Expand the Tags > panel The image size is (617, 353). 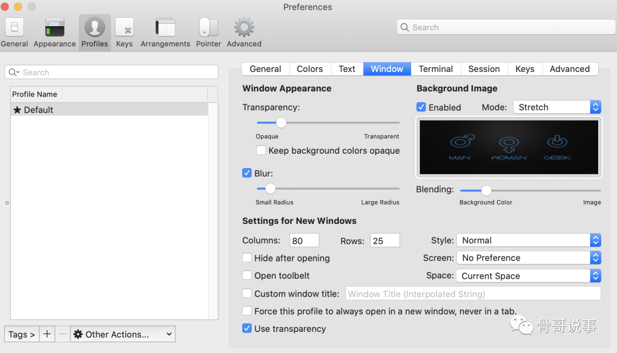tap(22, 334)
